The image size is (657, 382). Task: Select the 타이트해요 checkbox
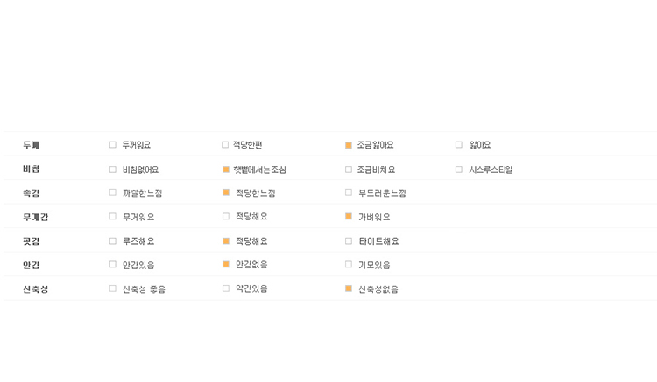[348, 240]
